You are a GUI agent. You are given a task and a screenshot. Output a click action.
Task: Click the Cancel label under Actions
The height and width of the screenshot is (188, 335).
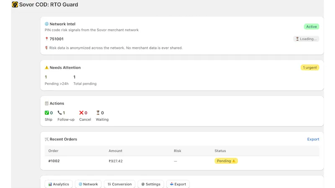[85, 119]
